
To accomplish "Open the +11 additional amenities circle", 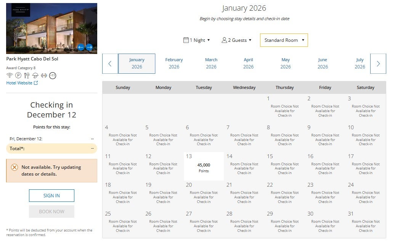I will coord(52,75).
